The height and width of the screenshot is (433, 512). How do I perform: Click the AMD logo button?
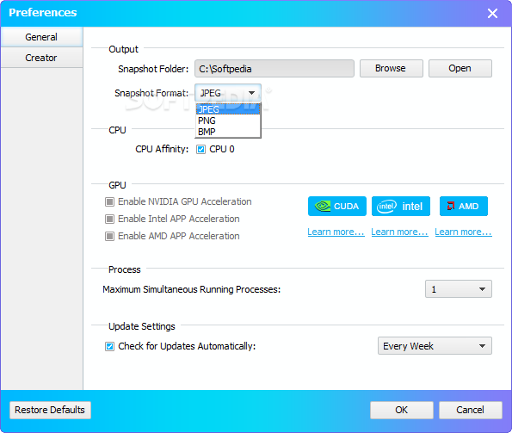(x=464, y=206)
